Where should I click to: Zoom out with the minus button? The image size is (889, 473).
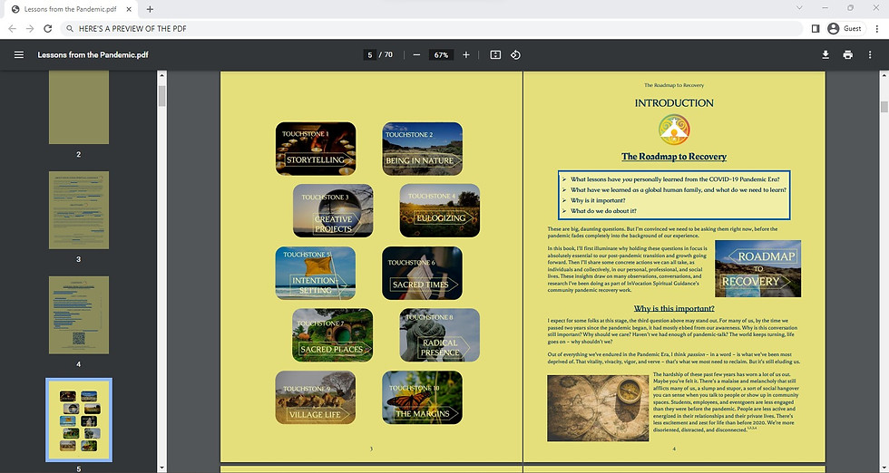click(416, 55)
